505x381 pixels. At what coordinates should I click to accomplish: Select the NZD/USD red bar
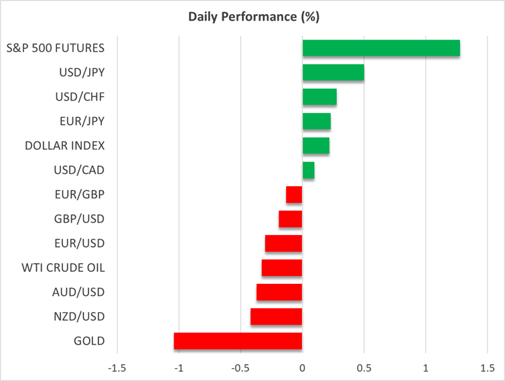click(276, 317)
